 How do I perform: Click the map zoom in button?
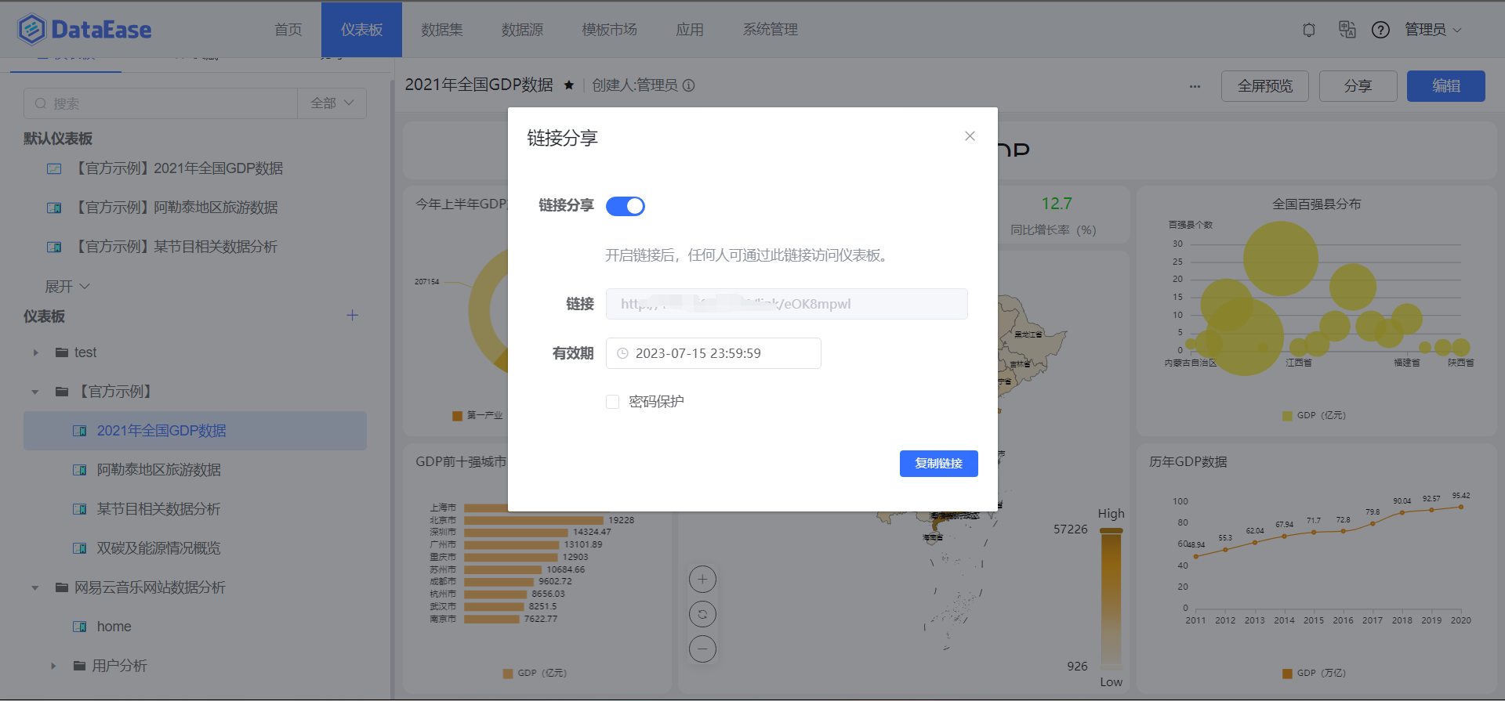(x=702, y=580)
